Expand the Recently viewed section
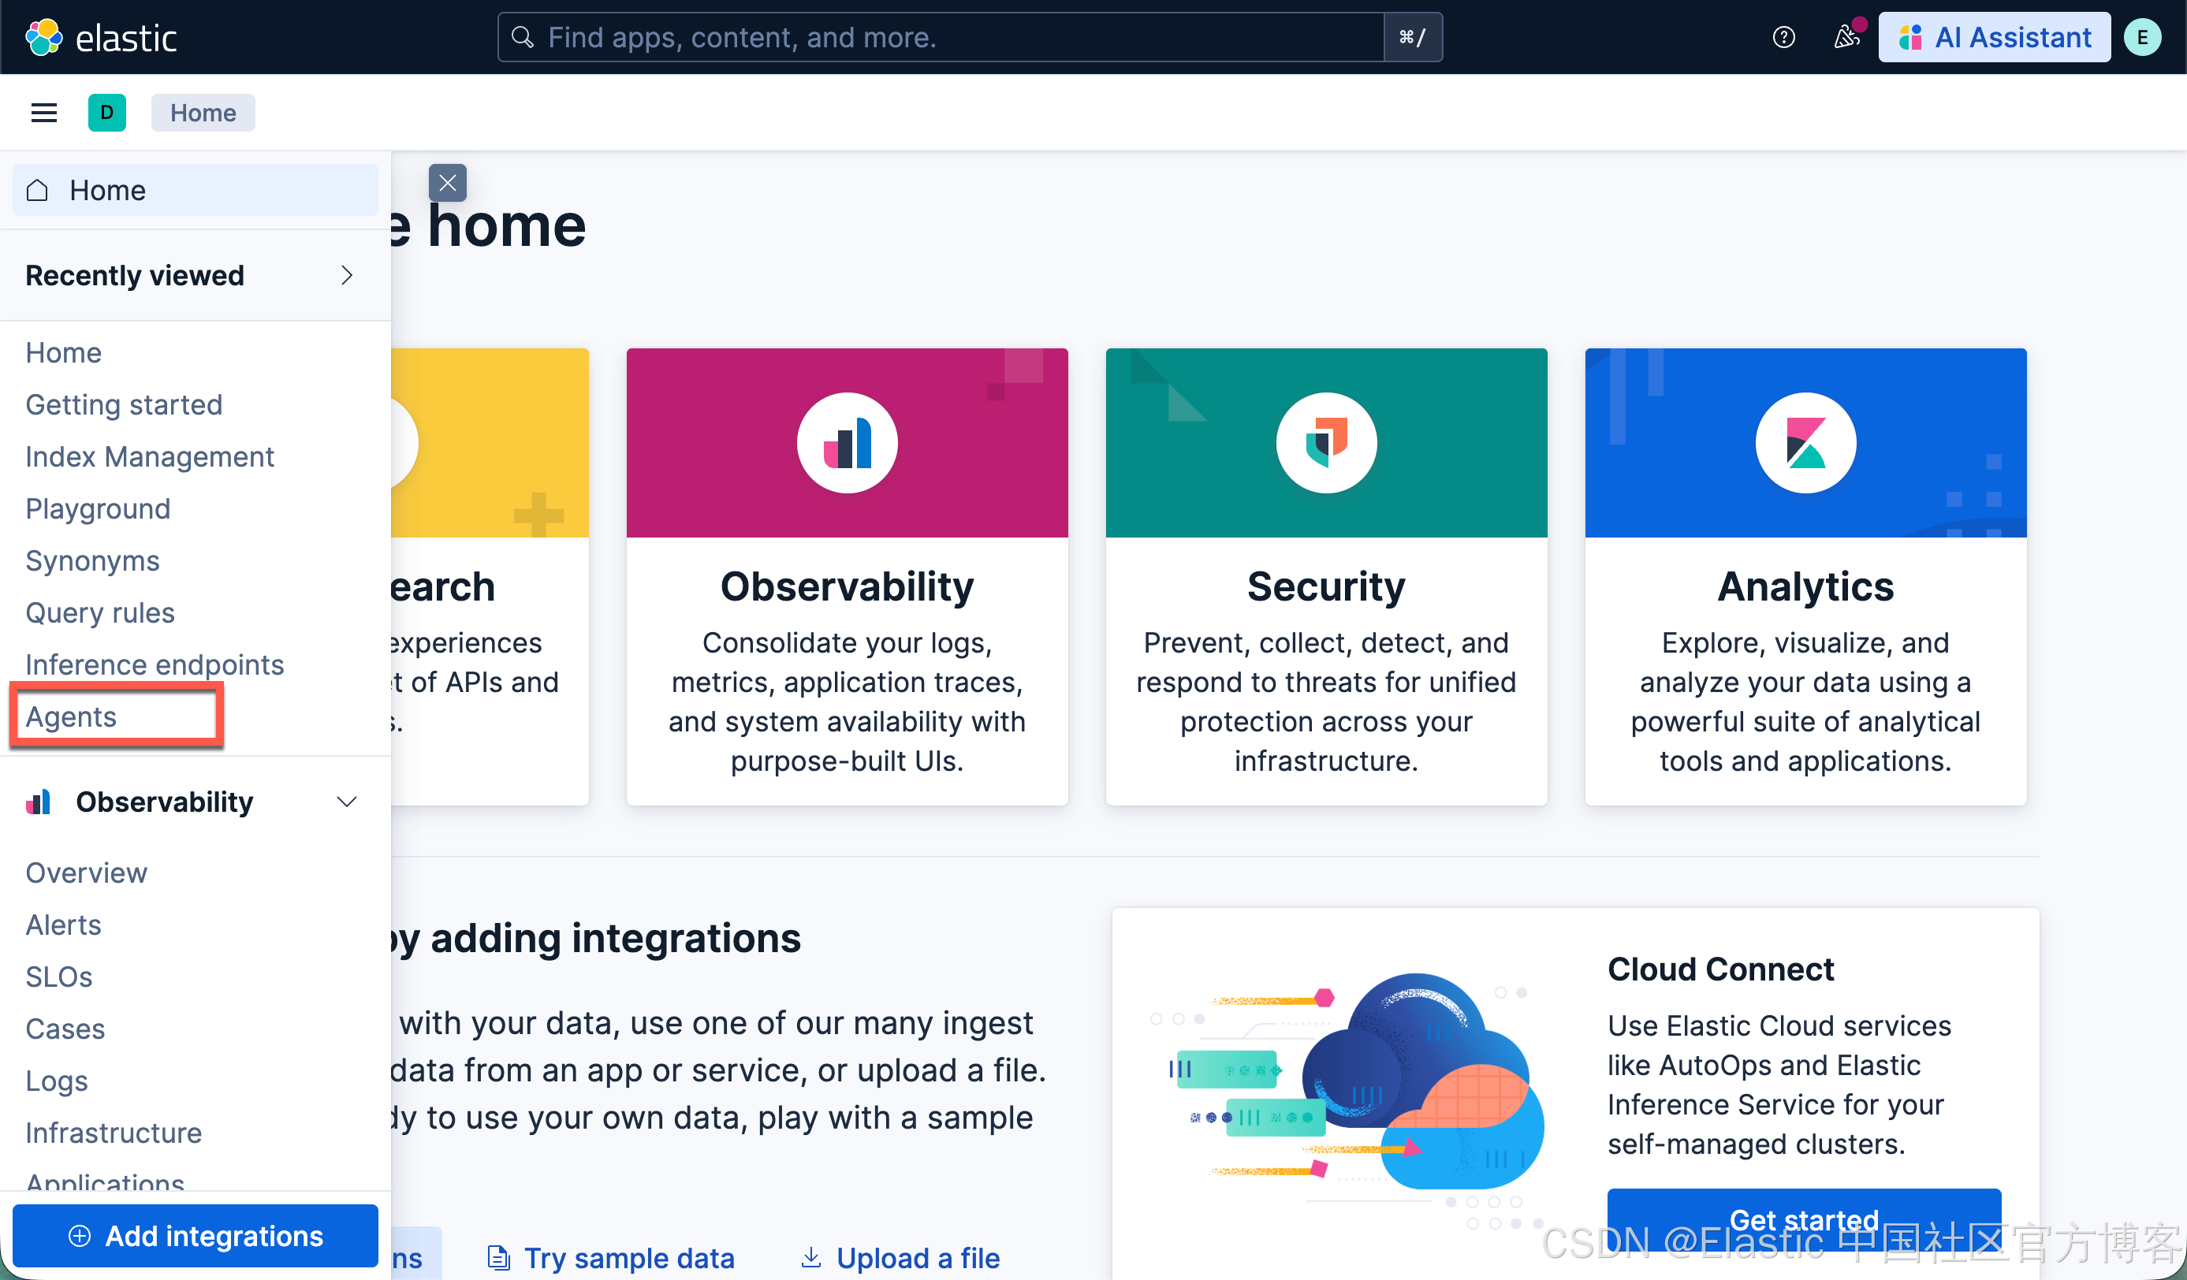 346,275
